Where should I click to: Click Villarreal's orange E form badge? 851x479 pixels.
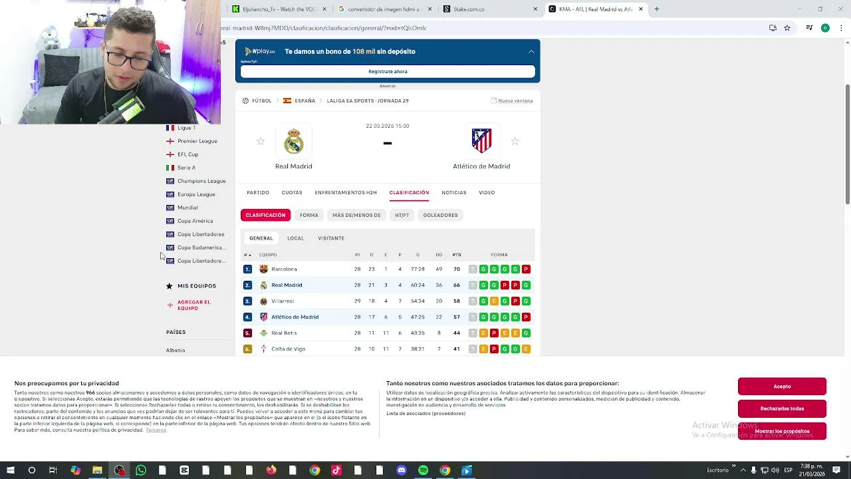click(x=494, y=301)
